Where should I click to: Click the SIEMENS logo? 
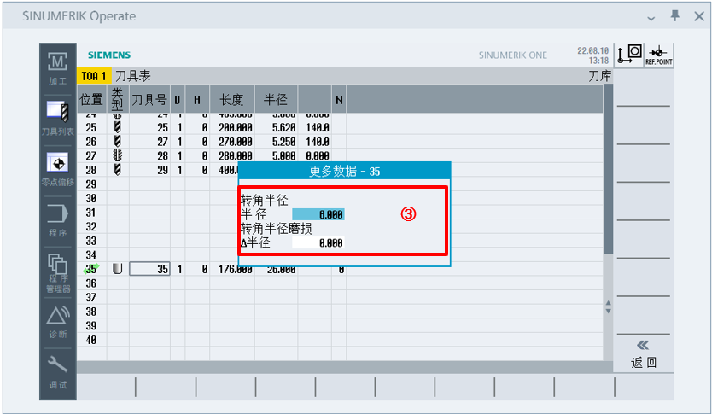pos(109,55)
